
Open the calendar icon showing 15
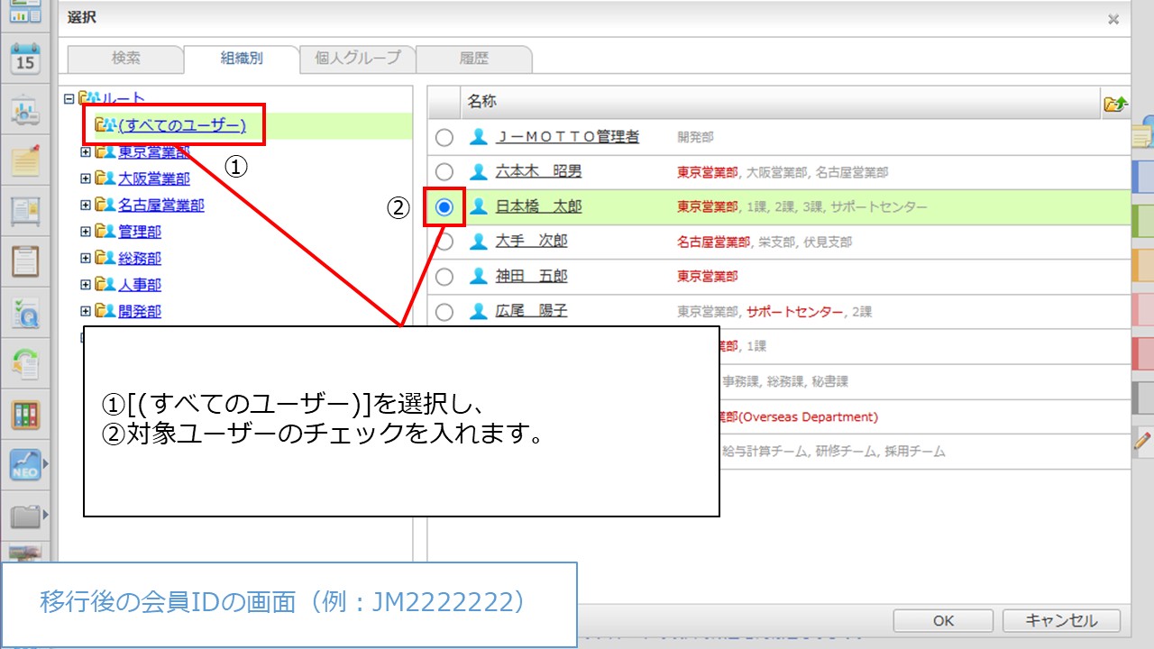click(25, 58)
